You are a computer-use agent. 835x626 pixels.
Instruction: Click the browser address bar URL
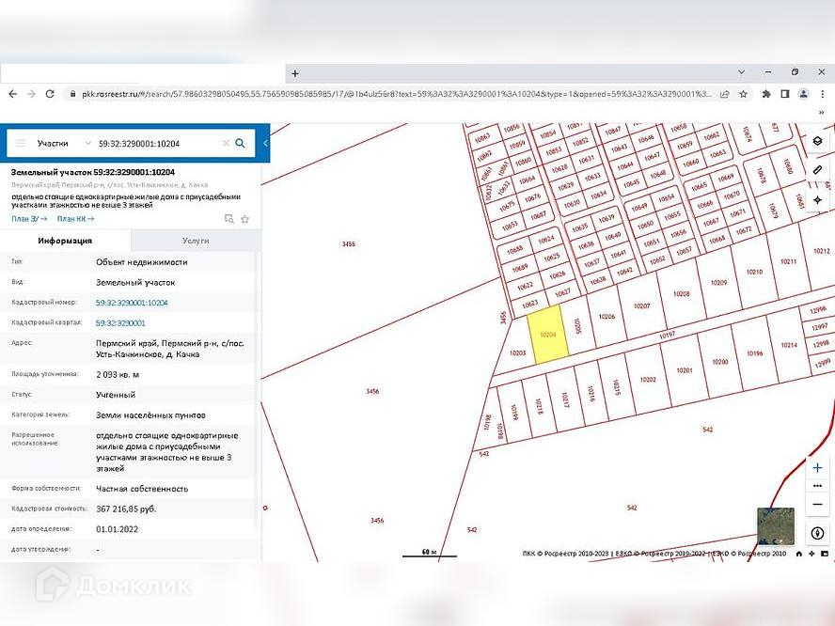click(396, 94)
